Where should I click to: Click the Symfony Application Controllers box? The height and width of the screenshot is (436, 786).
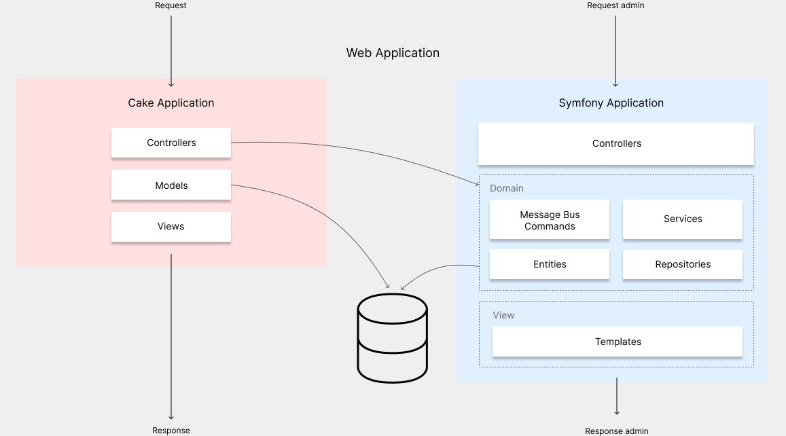pyautogui.click(x=616, y=144)
